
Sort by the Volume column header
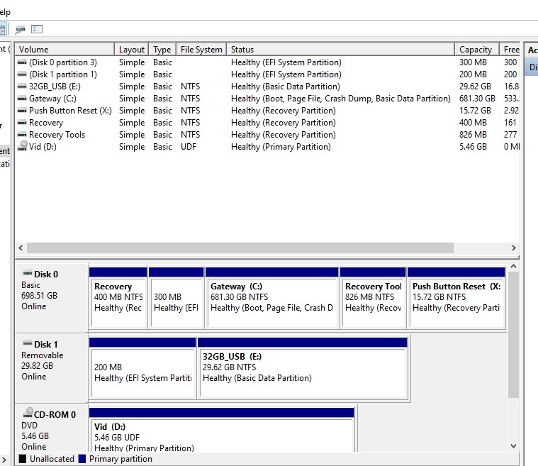[x=65, y=50]
